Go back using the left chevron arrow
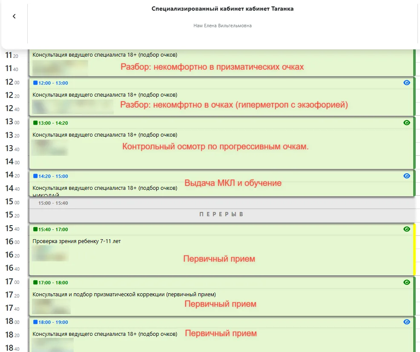 tap(14, 16)
